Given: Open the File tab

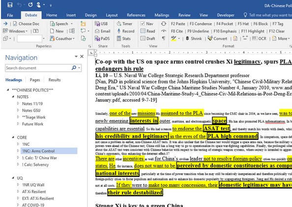Looking at the screenshot, I should coord(10,15).
